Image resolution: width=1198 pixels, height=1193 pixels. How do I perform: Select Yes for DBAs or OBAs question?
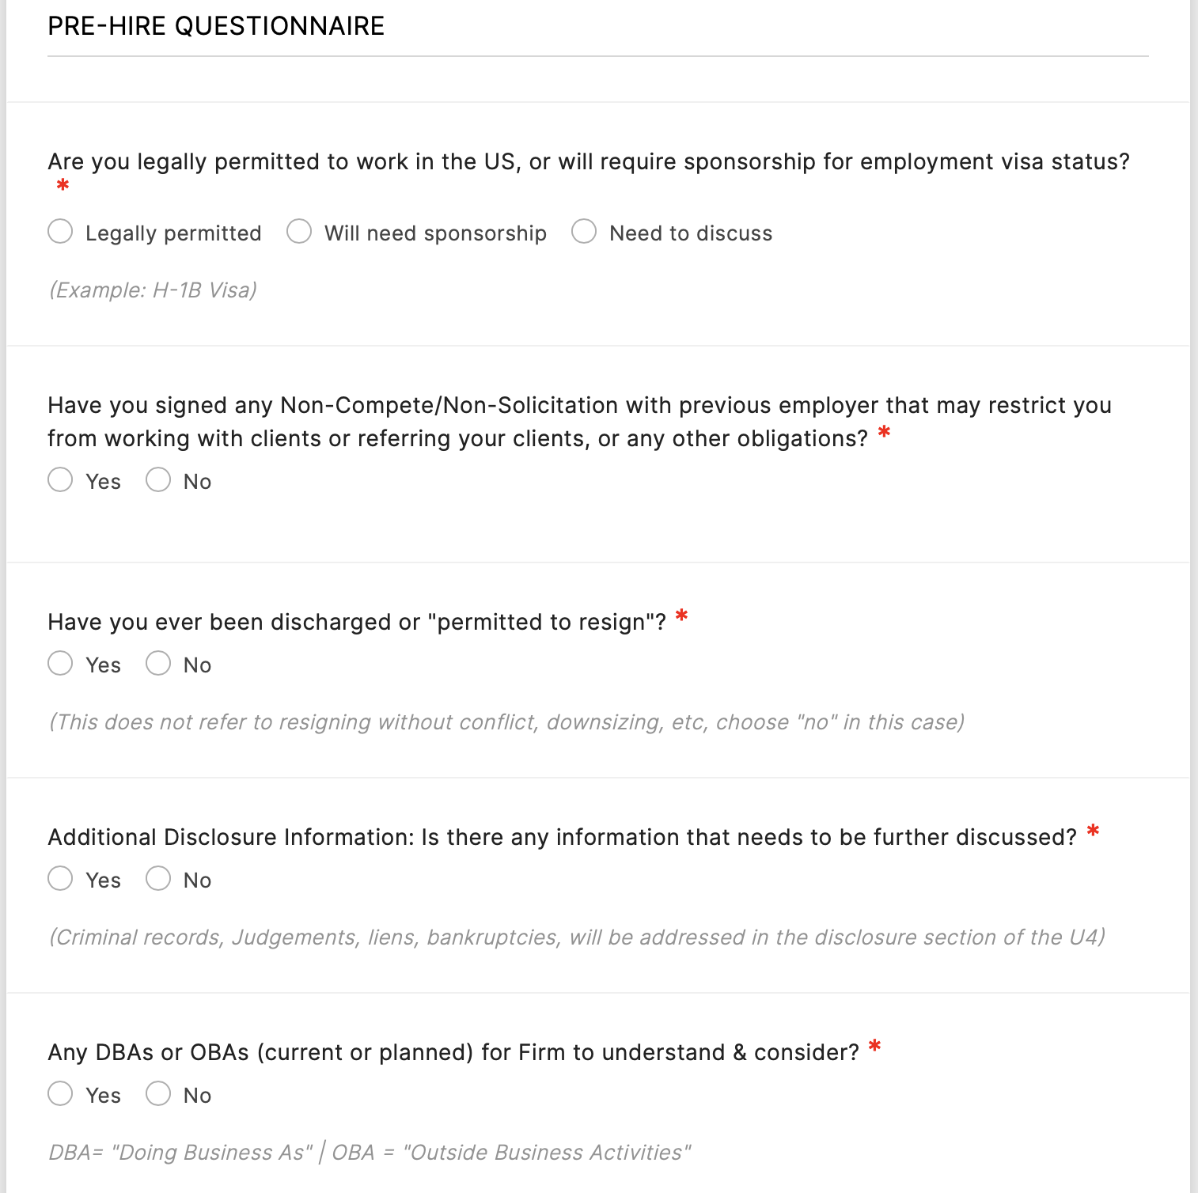[x=60, y=1094]
